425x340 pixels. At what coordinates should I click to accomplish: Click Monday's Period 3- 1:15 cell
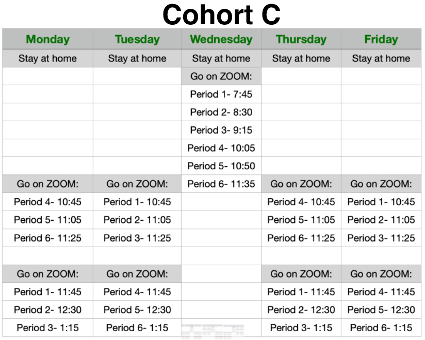tap(47, 328)
